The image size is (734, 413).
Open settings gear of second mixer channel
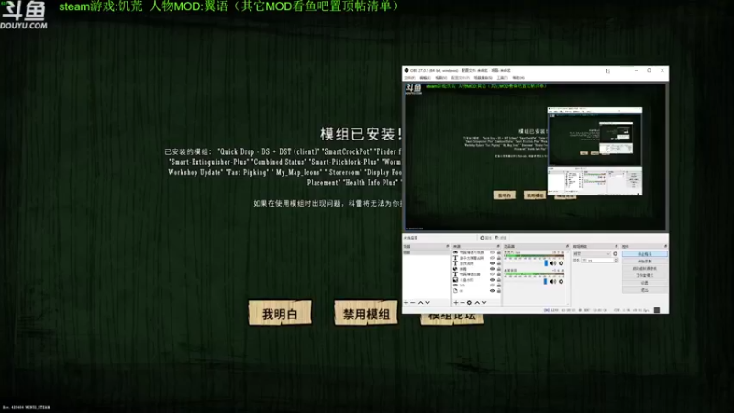coord(561,282)
